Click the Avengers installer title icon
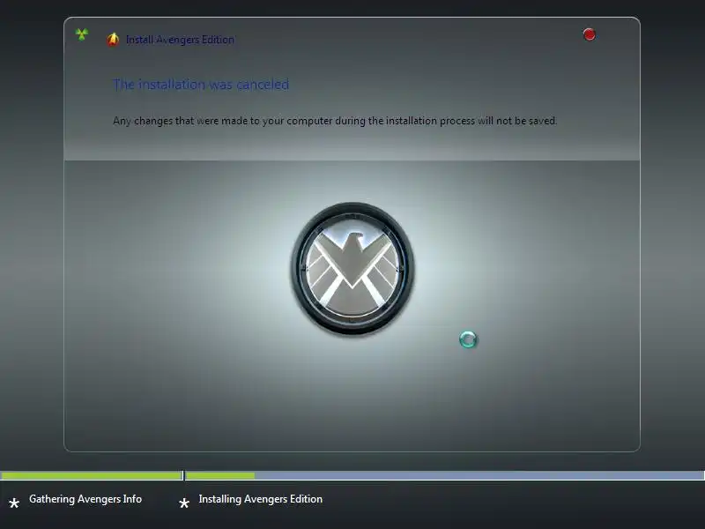Screen dimensions: 705x529 coord(113,40)
